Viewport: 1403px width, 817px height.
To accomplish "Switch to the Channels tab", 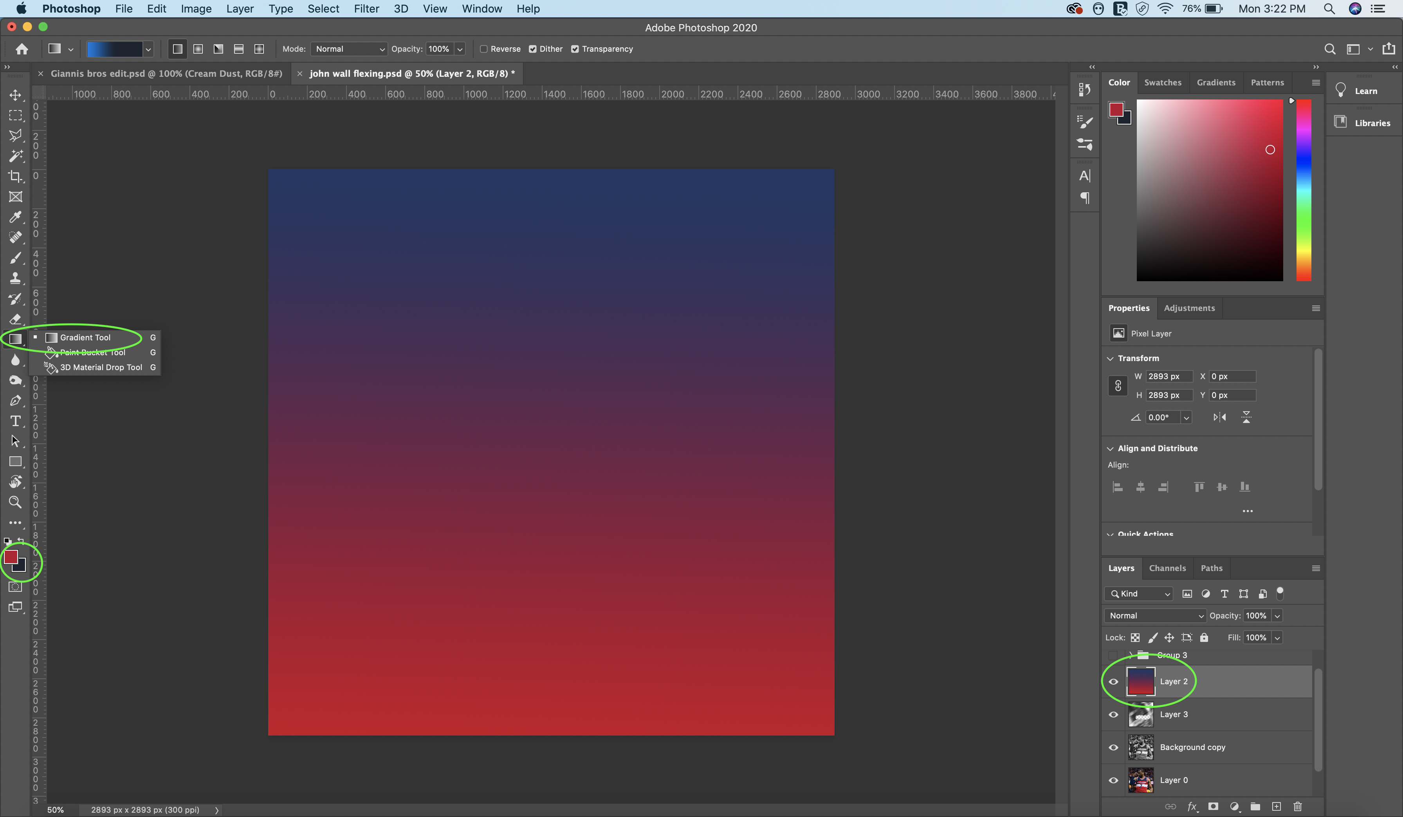I will (x=1167, y=568).
